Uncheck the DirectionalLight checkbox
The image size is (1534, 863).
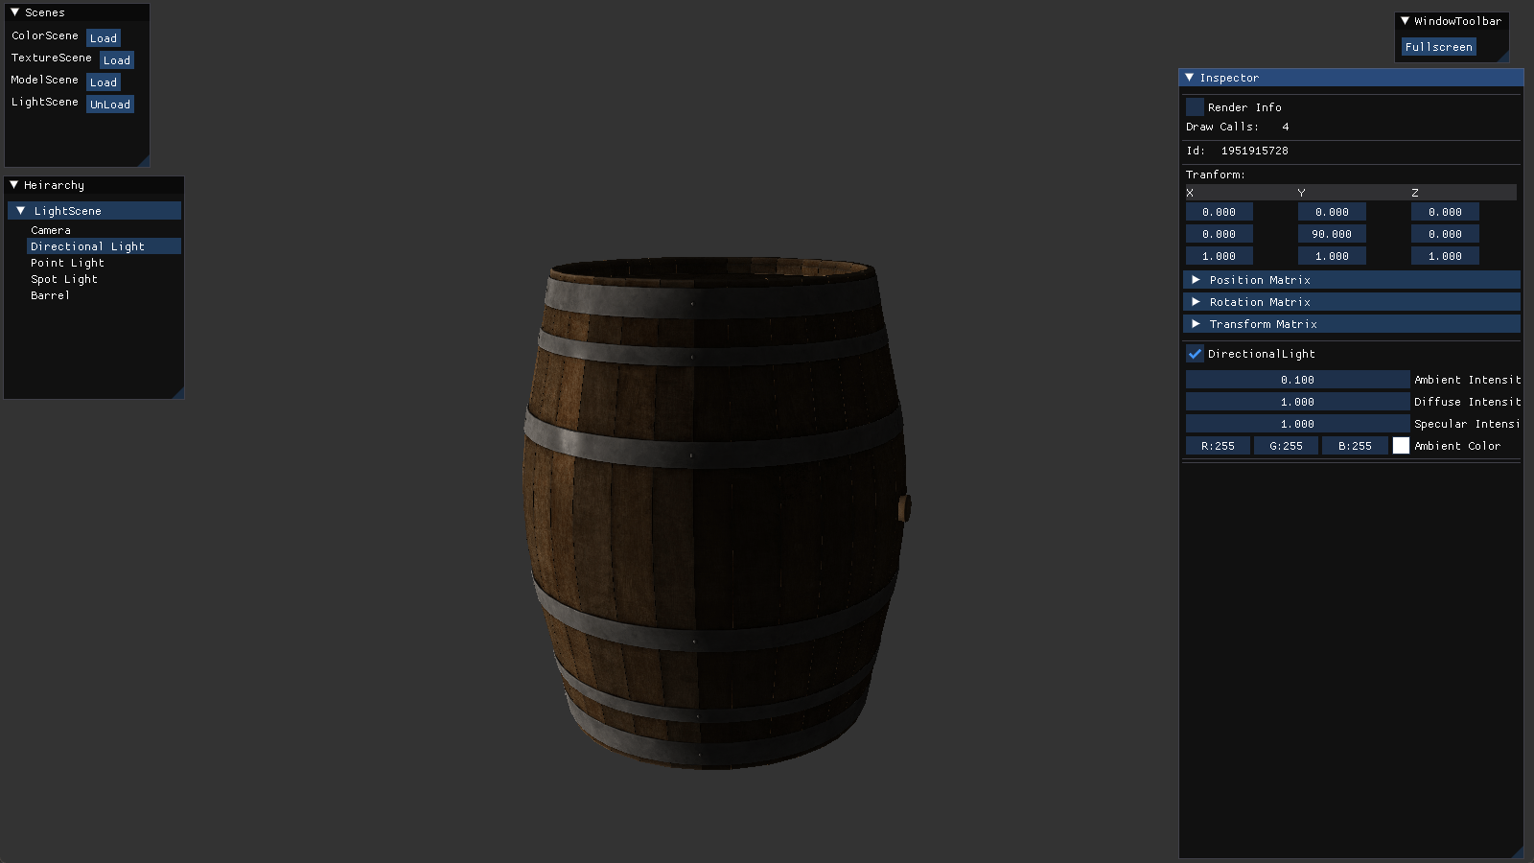(x=1195, y=354)
